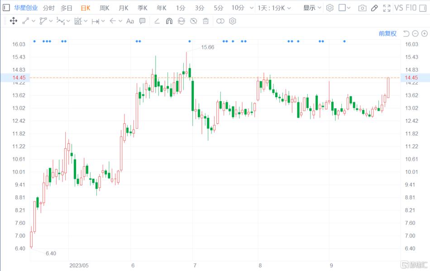Viewport: 430px width, 271px height.
Task: Enter fullscreen chart mode
Action: tap(387, 8)
